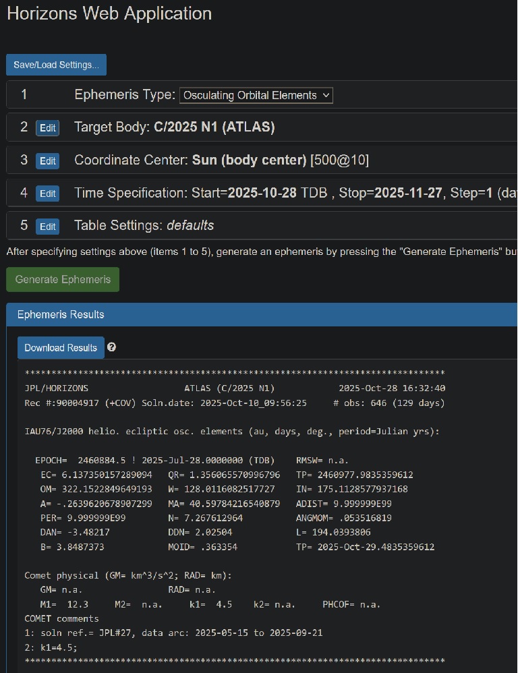Click the A= -.2639620678907299 value

click(x=96, y=504)
